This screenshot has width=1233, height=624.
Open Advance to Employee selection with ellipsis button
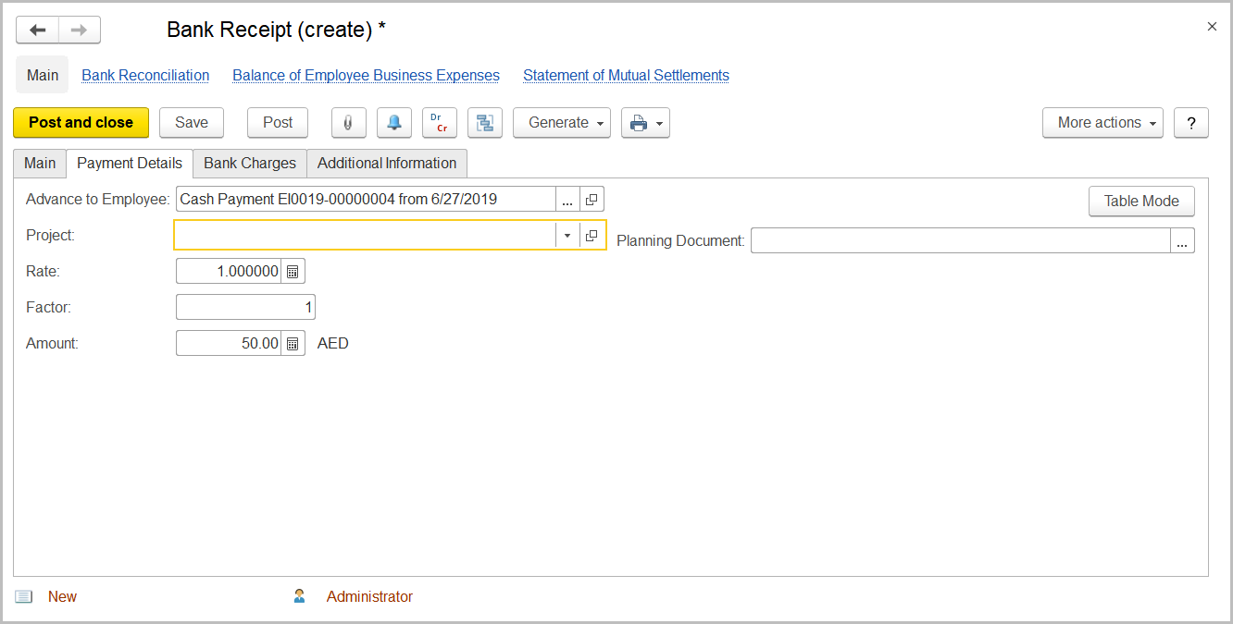coord(567,198)
